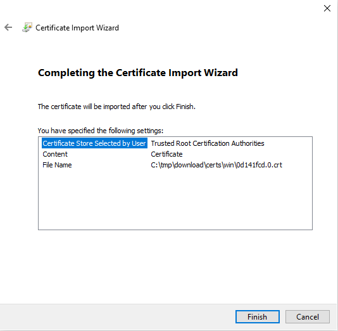338x331 pixels.
Task: Click the Certificate value in the Content row
Action: click(x=166, y=154)
